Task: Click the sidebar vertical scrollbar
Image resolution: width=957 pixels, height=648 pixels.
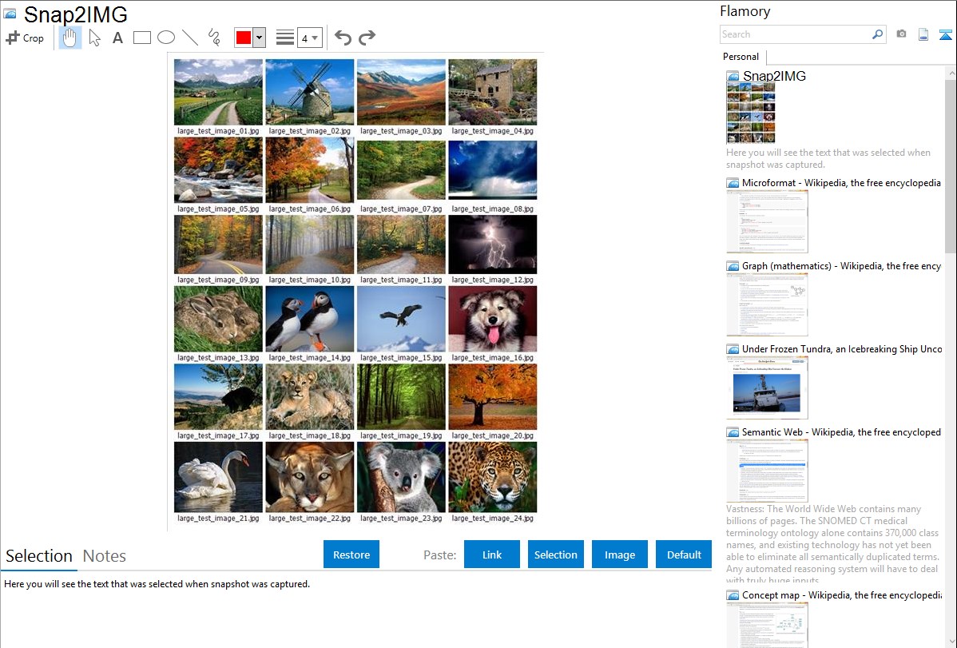Action: coord(951,166)
